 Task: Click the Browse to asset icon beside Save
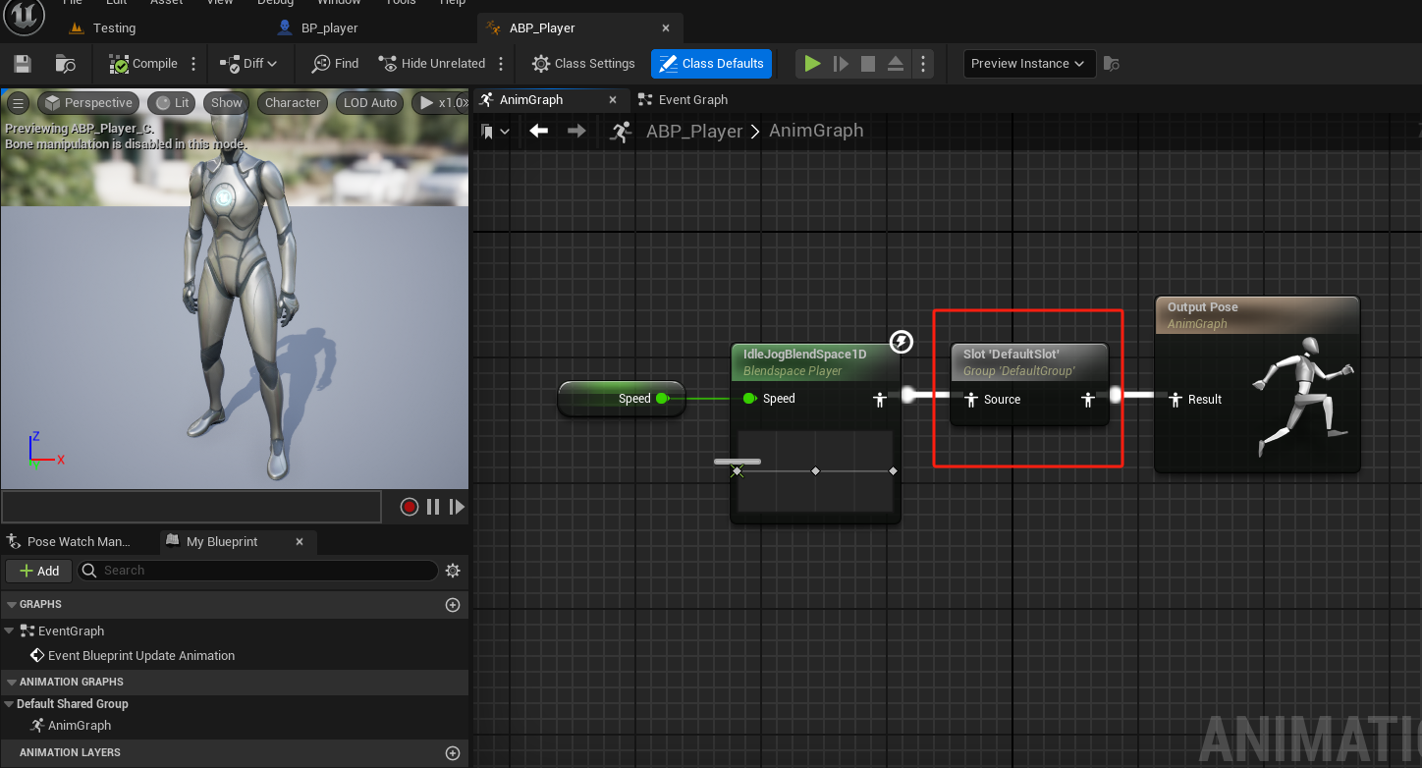[x=66, y=64]
